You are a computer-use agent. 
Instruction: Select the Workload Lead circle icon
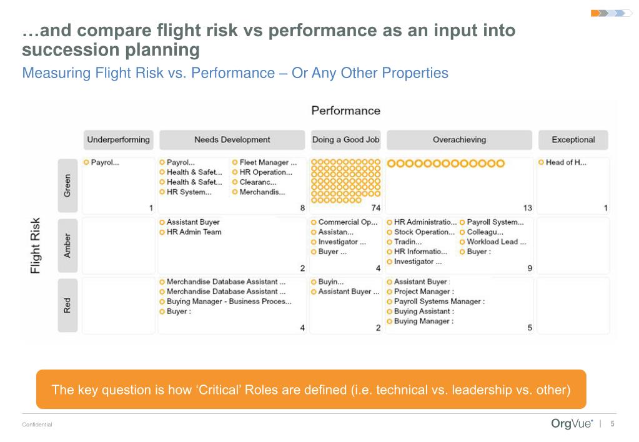tap(462, 242)
